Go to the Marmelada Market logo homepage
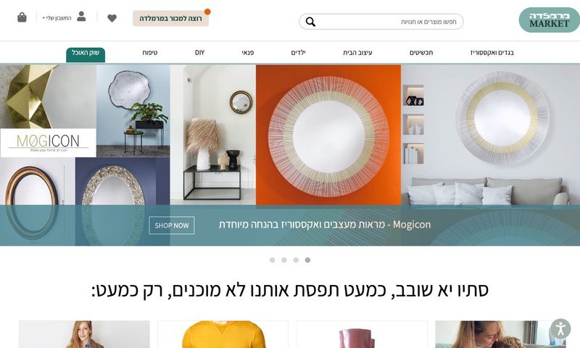Screen dimensions: 580x348 tap(549, 20)
